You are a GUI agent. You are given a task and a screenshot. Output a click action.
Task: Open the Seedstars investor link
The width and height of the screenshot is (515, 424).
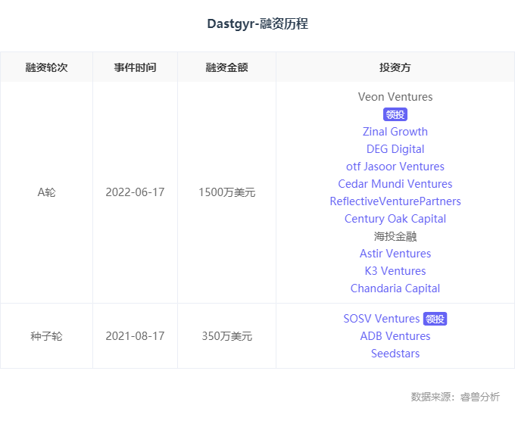(395, 354)
